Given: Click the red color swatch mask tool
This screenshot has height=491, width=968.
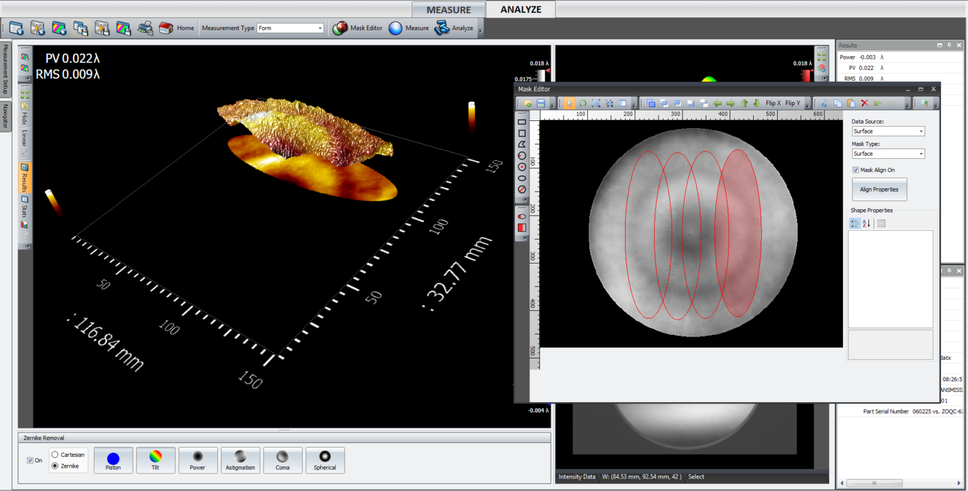Looking at the screenshot, I should pos(521,227).
